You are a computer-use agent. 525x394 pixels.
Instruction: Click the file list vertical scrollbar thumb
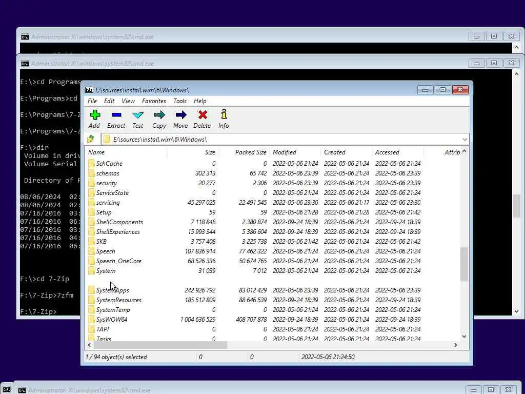pos(464,264)
